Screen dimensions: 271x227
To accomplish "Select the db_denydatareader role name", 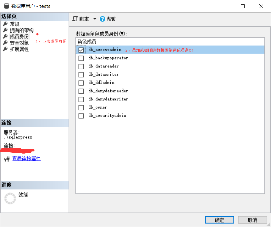I will click(108, 91).
